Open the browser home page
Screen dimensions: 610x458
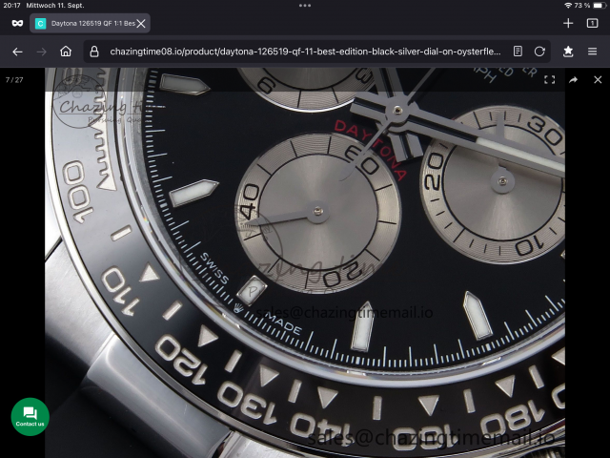click(x=66, y=52)
